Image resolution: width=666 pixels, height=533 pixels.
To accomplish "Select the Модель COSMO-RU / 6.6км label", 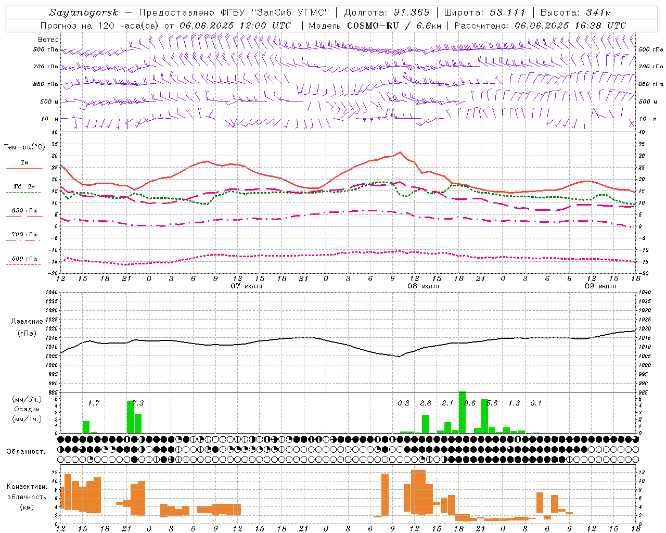I will click(375, 26).
